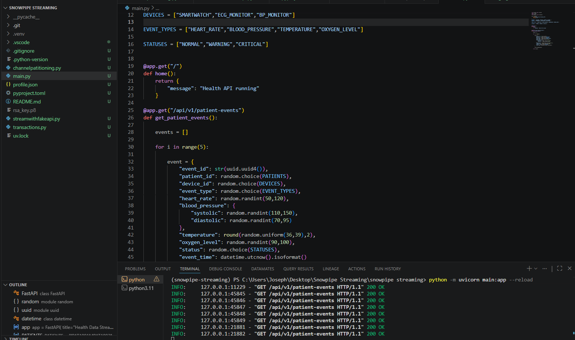
Task: Click the gear icon of pyproject.toml
Action: coord(8,93)
